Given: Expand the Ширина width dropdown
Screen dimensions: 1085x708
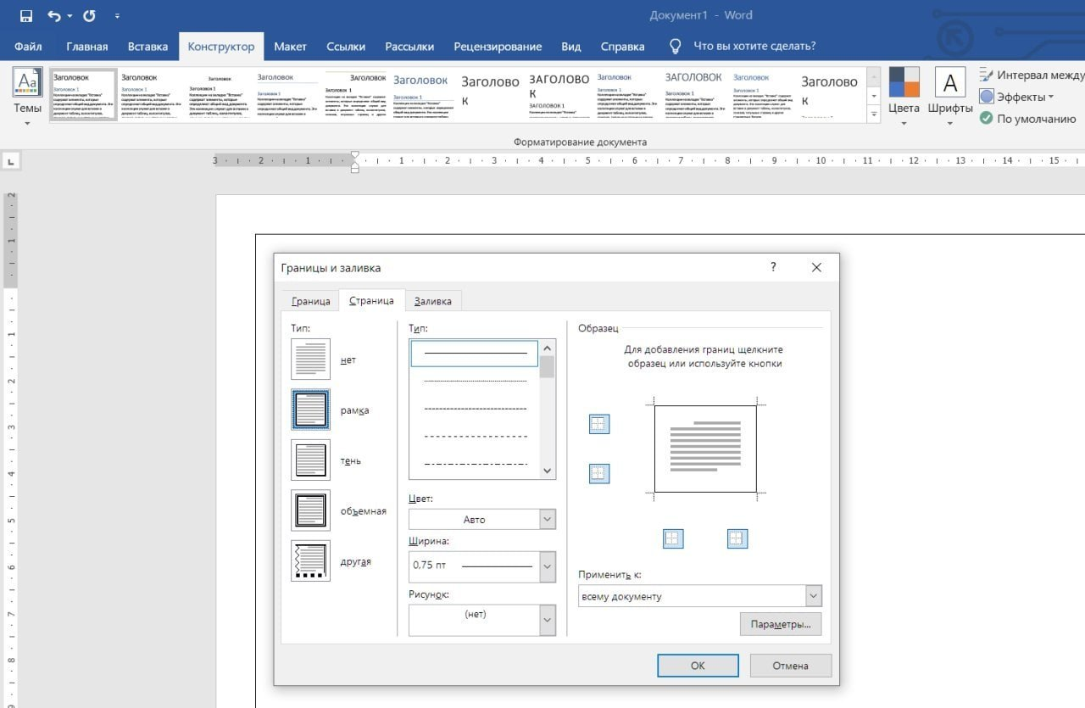Looking at the screenshot, I should click(547, 566).
